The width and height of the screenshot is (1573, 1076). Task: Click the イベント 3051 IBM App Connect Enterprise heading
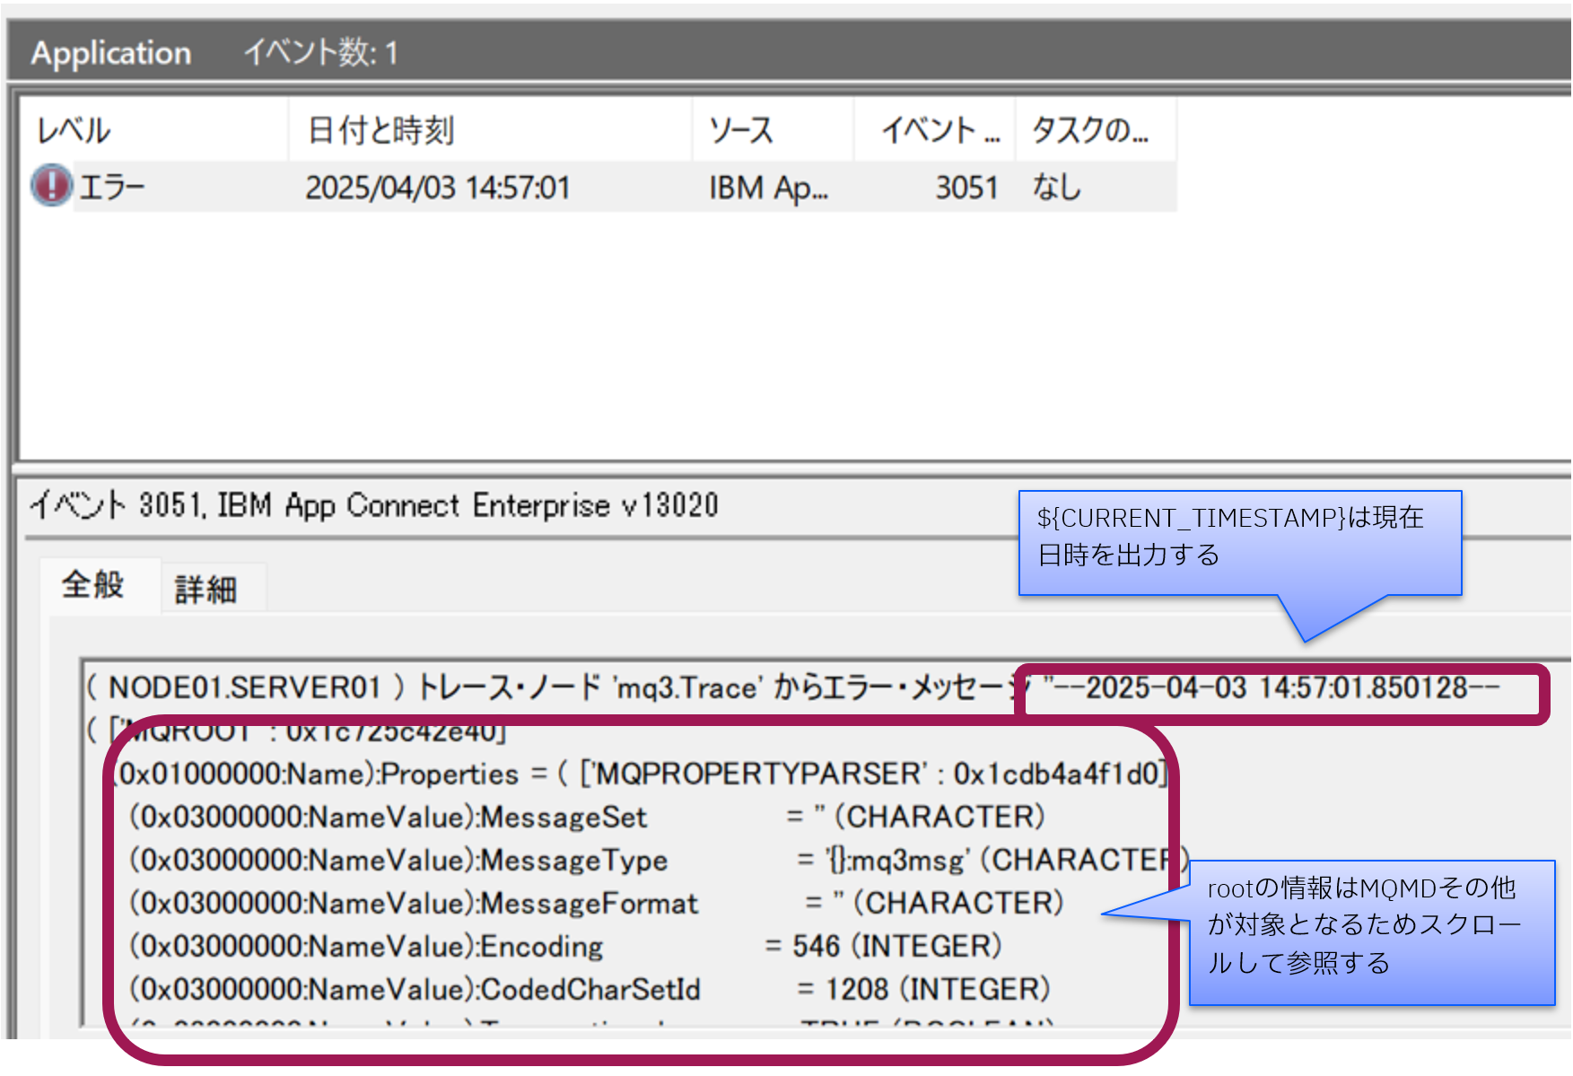(374, 505)
